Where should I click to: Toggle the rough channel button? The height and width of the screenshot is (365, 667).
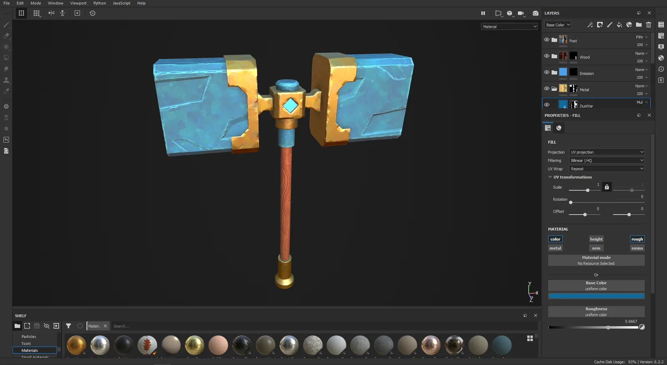[x=637, y=239]
